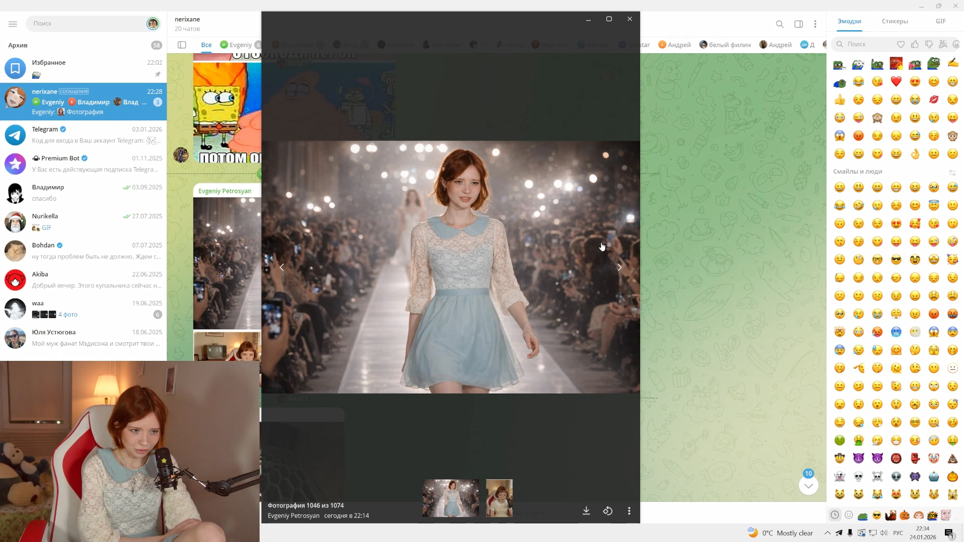
Task: Download the photo in the media viewer
Action: pyautogui.click(x=586, y=511)
